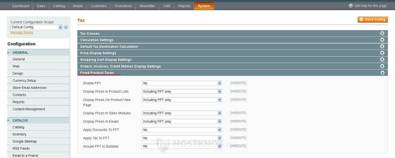Open the Enable FPT dropdown
The height and width of the screenshot is (158, 395).
(182, 83)
